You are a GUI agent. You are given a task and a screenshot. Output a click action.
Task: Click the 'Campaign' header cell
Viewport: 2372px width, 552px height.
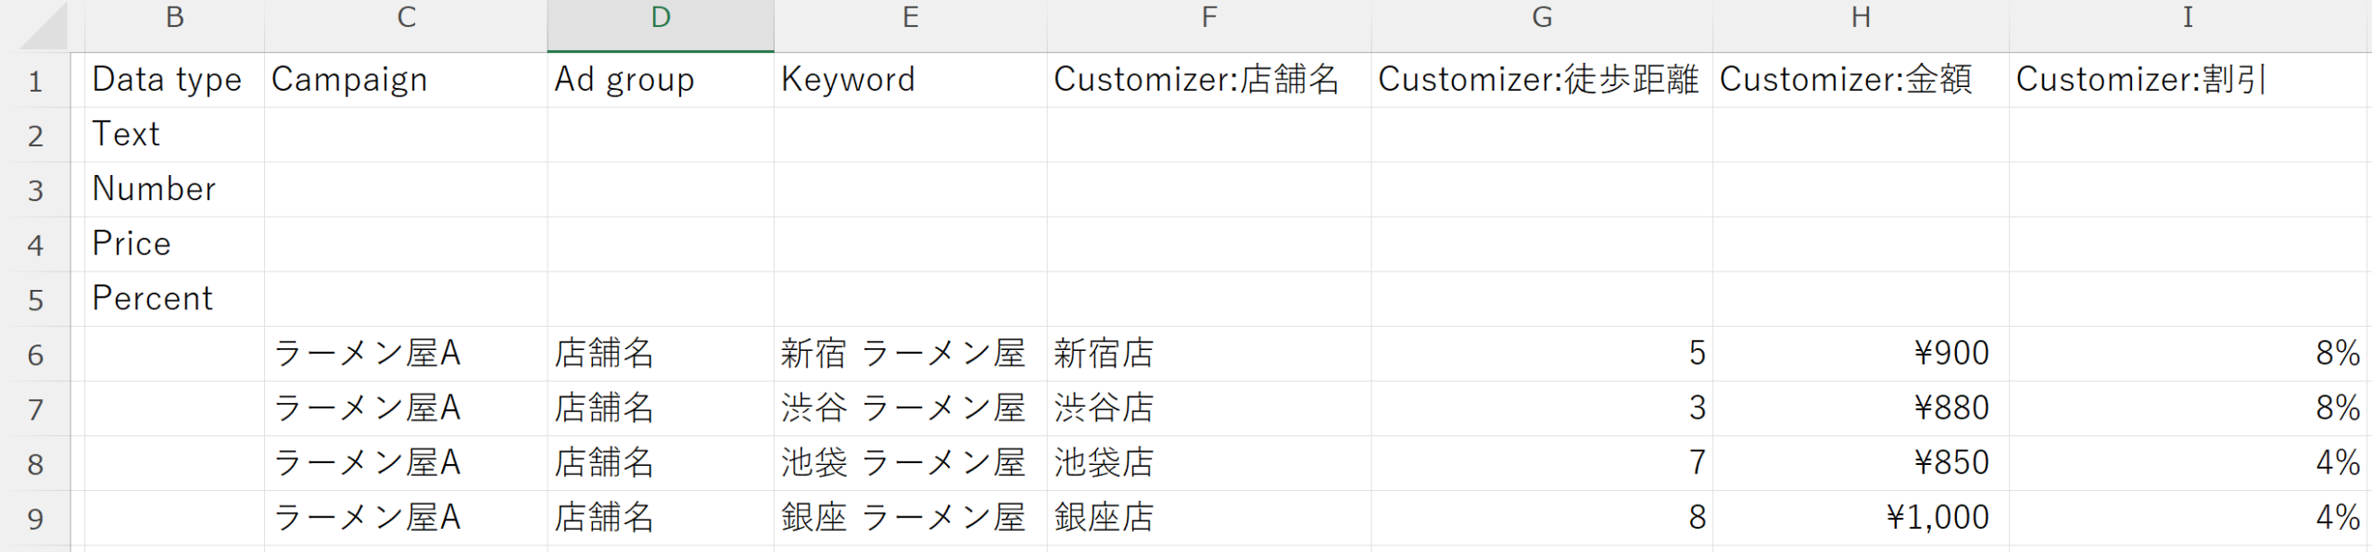pos(405,81)
